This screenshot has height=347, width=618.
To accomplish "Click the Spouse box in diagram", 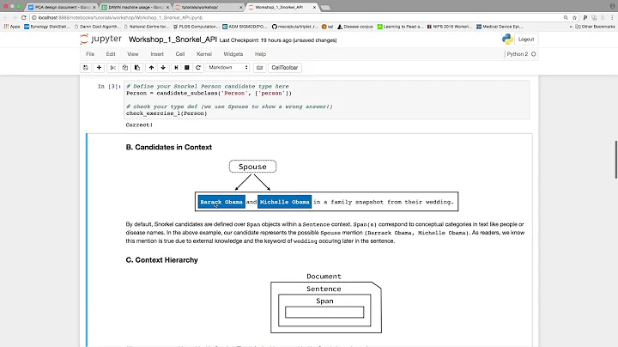I will [x=252, y=167].
